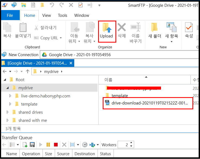Expand the shared with me tree node

pos(7,120)
